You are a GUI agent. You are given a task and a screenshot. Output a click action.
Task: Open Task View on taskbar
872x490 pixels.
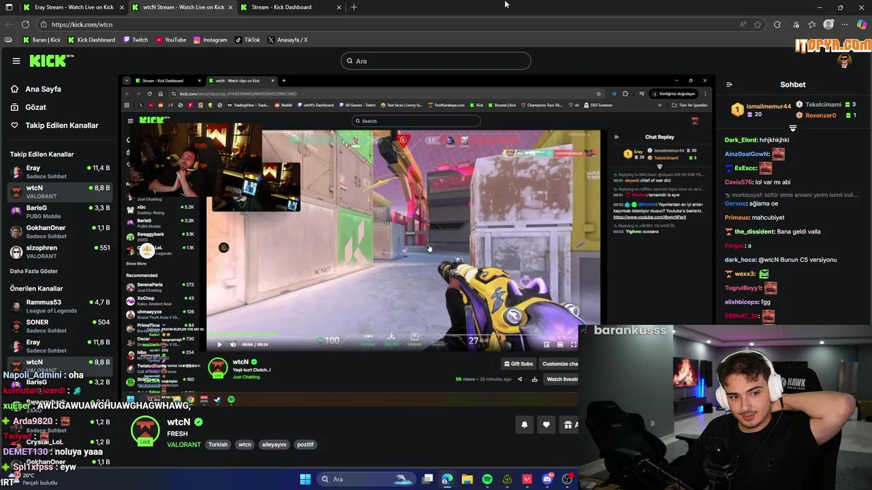[428, 479]
